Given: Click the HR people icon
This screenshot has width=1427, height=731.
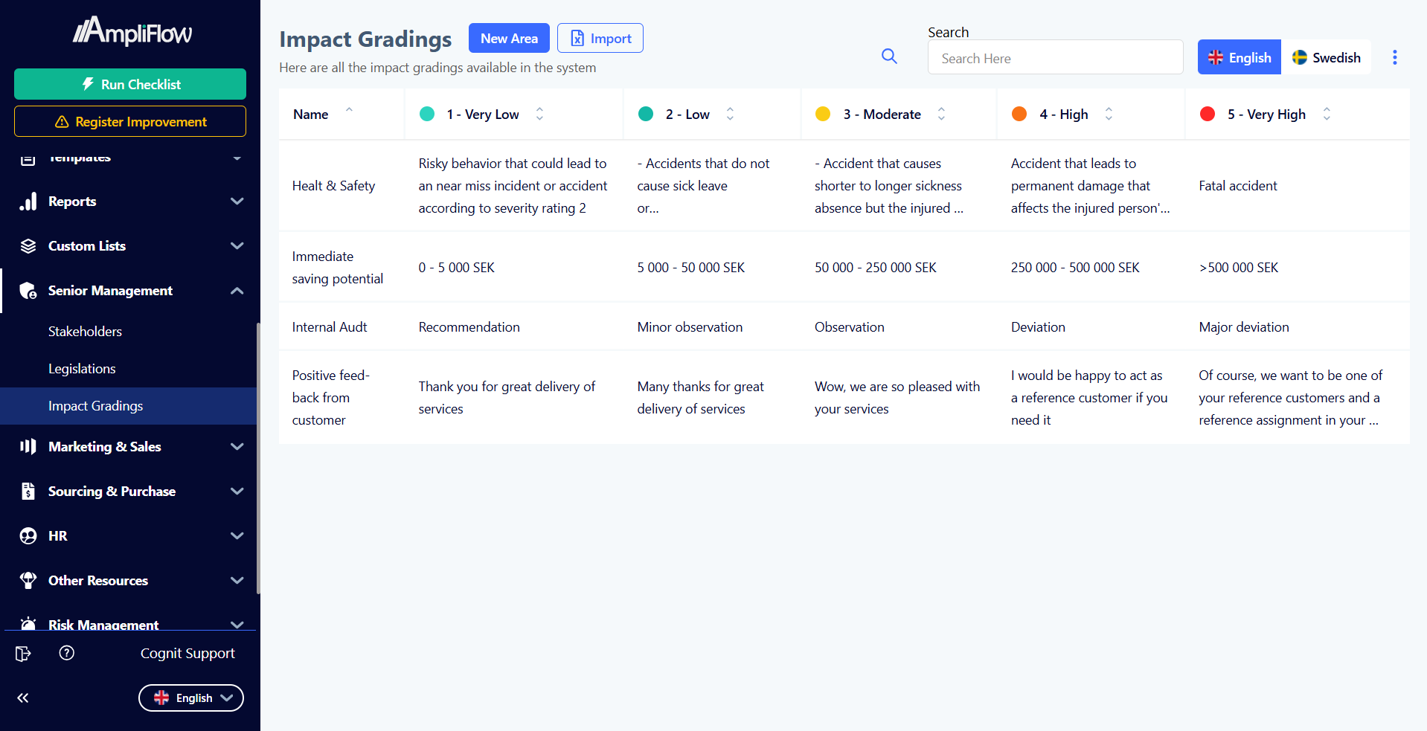Looking at the screenshot, I should [x=28, y=536].
